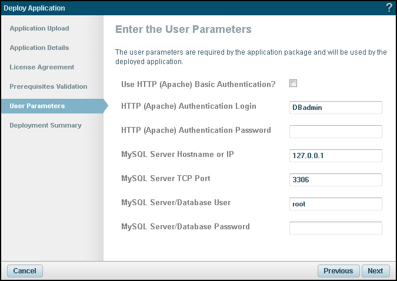This screenshot has height=281, width=397.
Task: Switch to the Prerequisites Validation step
Action: (48, 86)
